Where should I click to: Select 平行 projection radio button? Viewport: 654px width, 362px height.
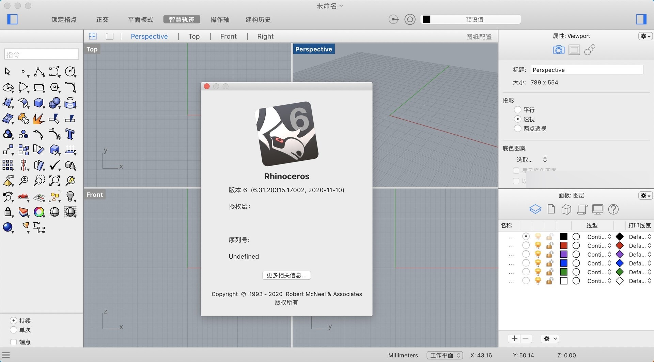tap(517, 109)
